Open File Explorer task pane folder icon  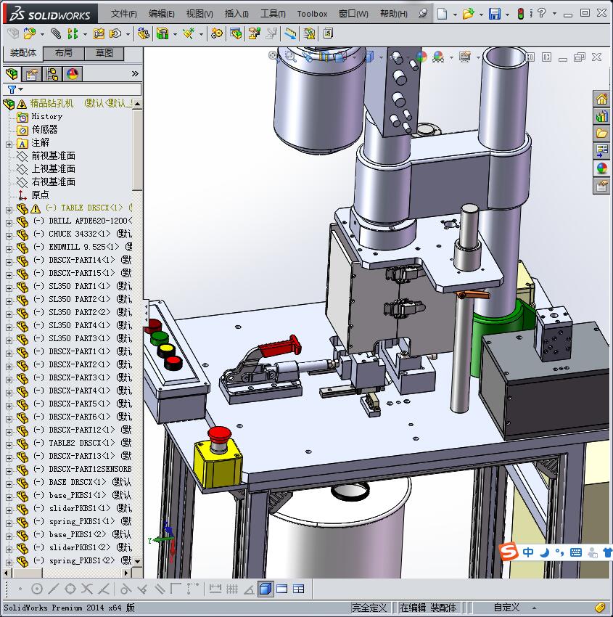pos(601,134)
